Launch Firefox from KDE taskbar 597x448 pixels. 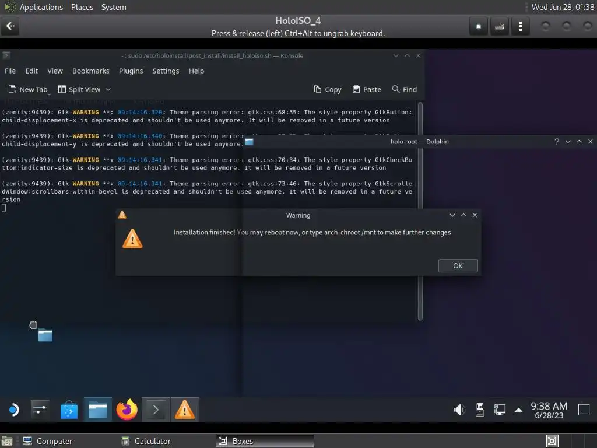click(127, 410)
